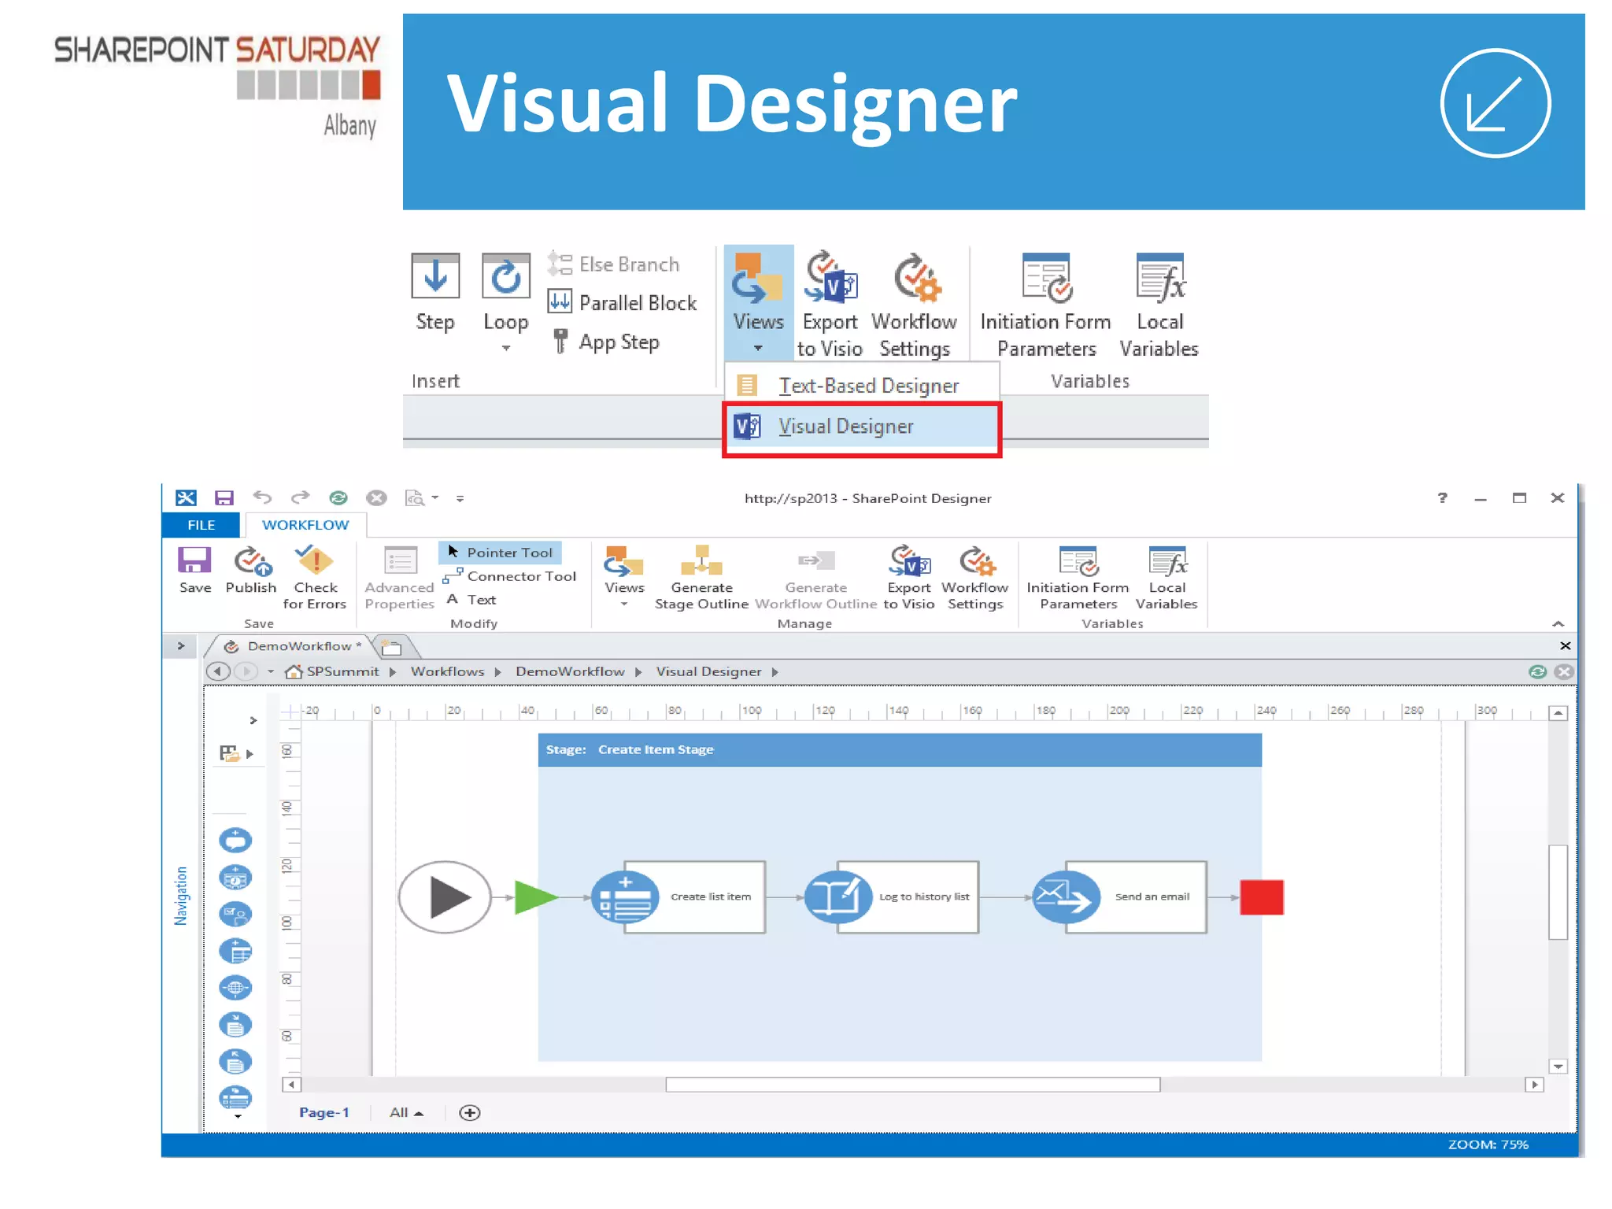Insert an App Step
Screen dimensions: 1612x1209
[605, 342]
